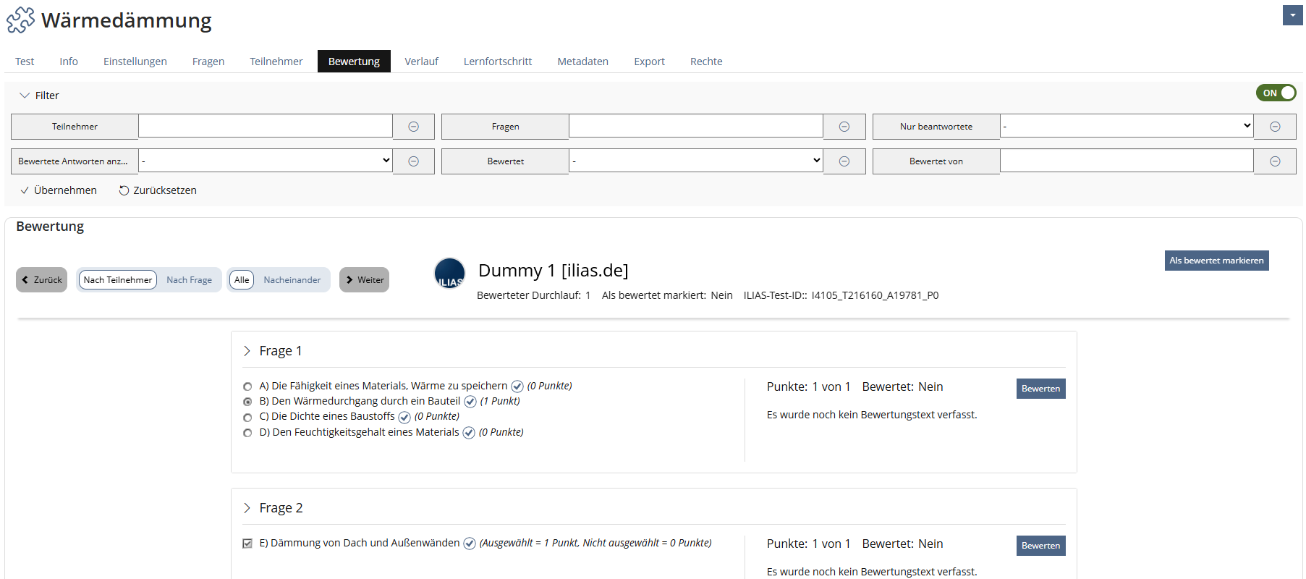Image resolution: width=1306 pixels, height=579 pixels.
Task: Switch view mode to Nach Frage
Action: coord(190,280)
